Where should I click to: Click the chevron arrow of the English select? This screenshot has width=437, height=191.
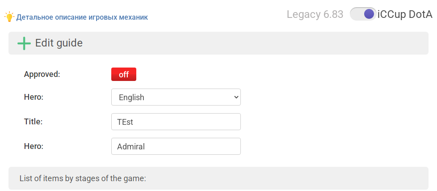click(x=236, y=97)
